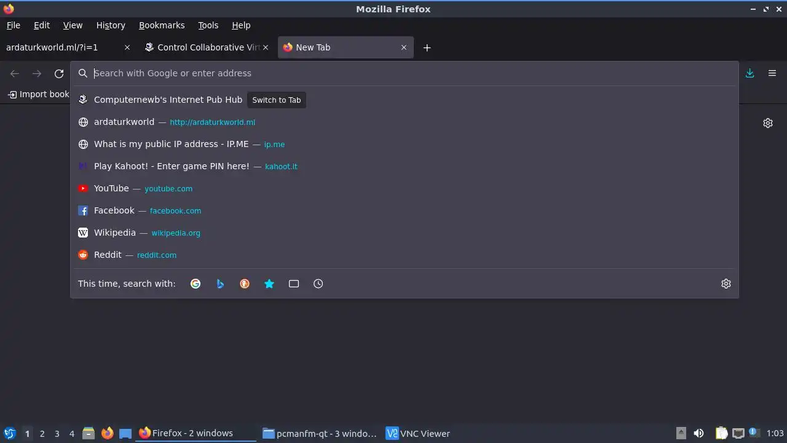Click the Wikipedia favicon icon
This screenshot has height=443, width=787.
pyautogui.click(x=83, y=233)
